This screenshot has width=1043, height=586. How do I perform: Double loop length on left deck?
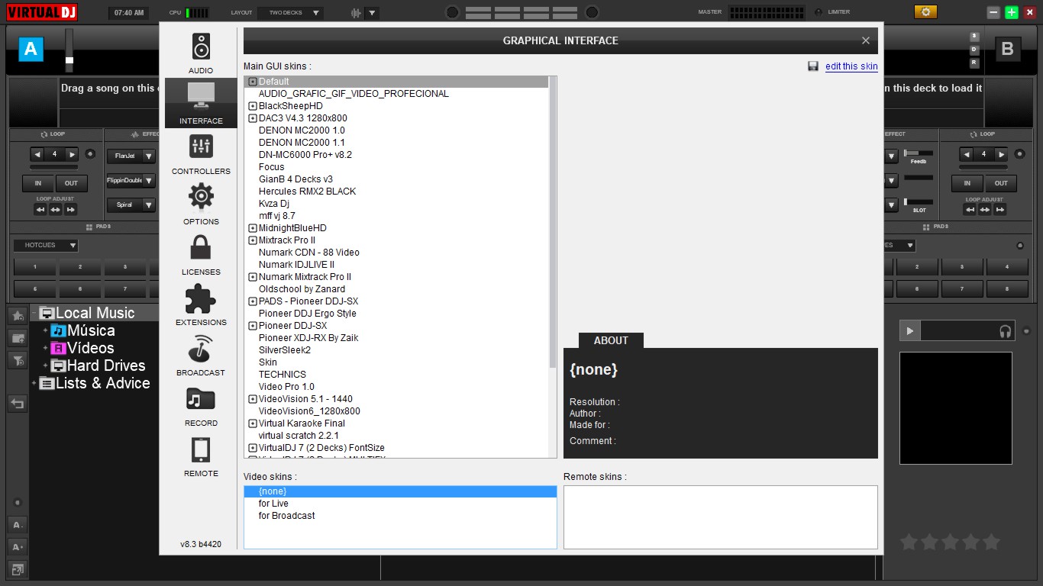tap(73, 154)
